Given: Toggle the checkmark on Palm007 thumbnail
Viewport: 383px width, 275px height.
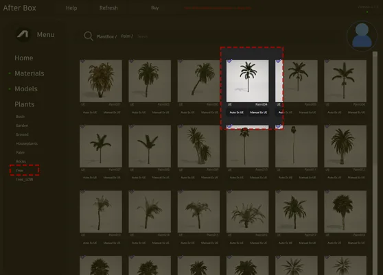Looking at the screenshot, I should [82, 126].
